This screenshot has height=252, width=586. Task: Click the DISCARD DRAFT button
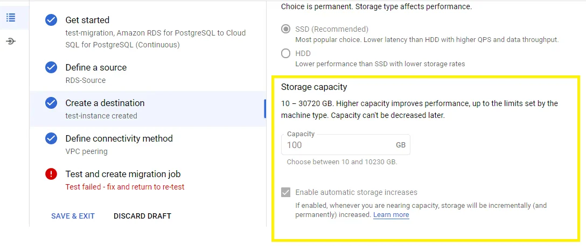coord(142,216)
